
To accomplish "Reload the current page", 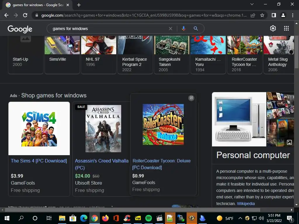I will coord(25,15).
